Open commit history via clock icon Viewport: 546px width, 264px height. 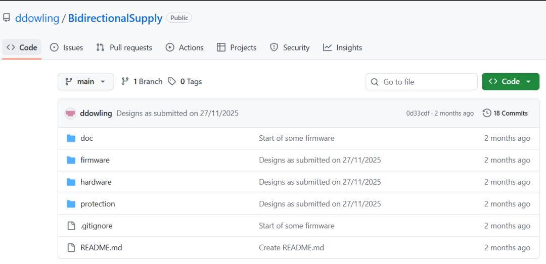pos(487,113)
